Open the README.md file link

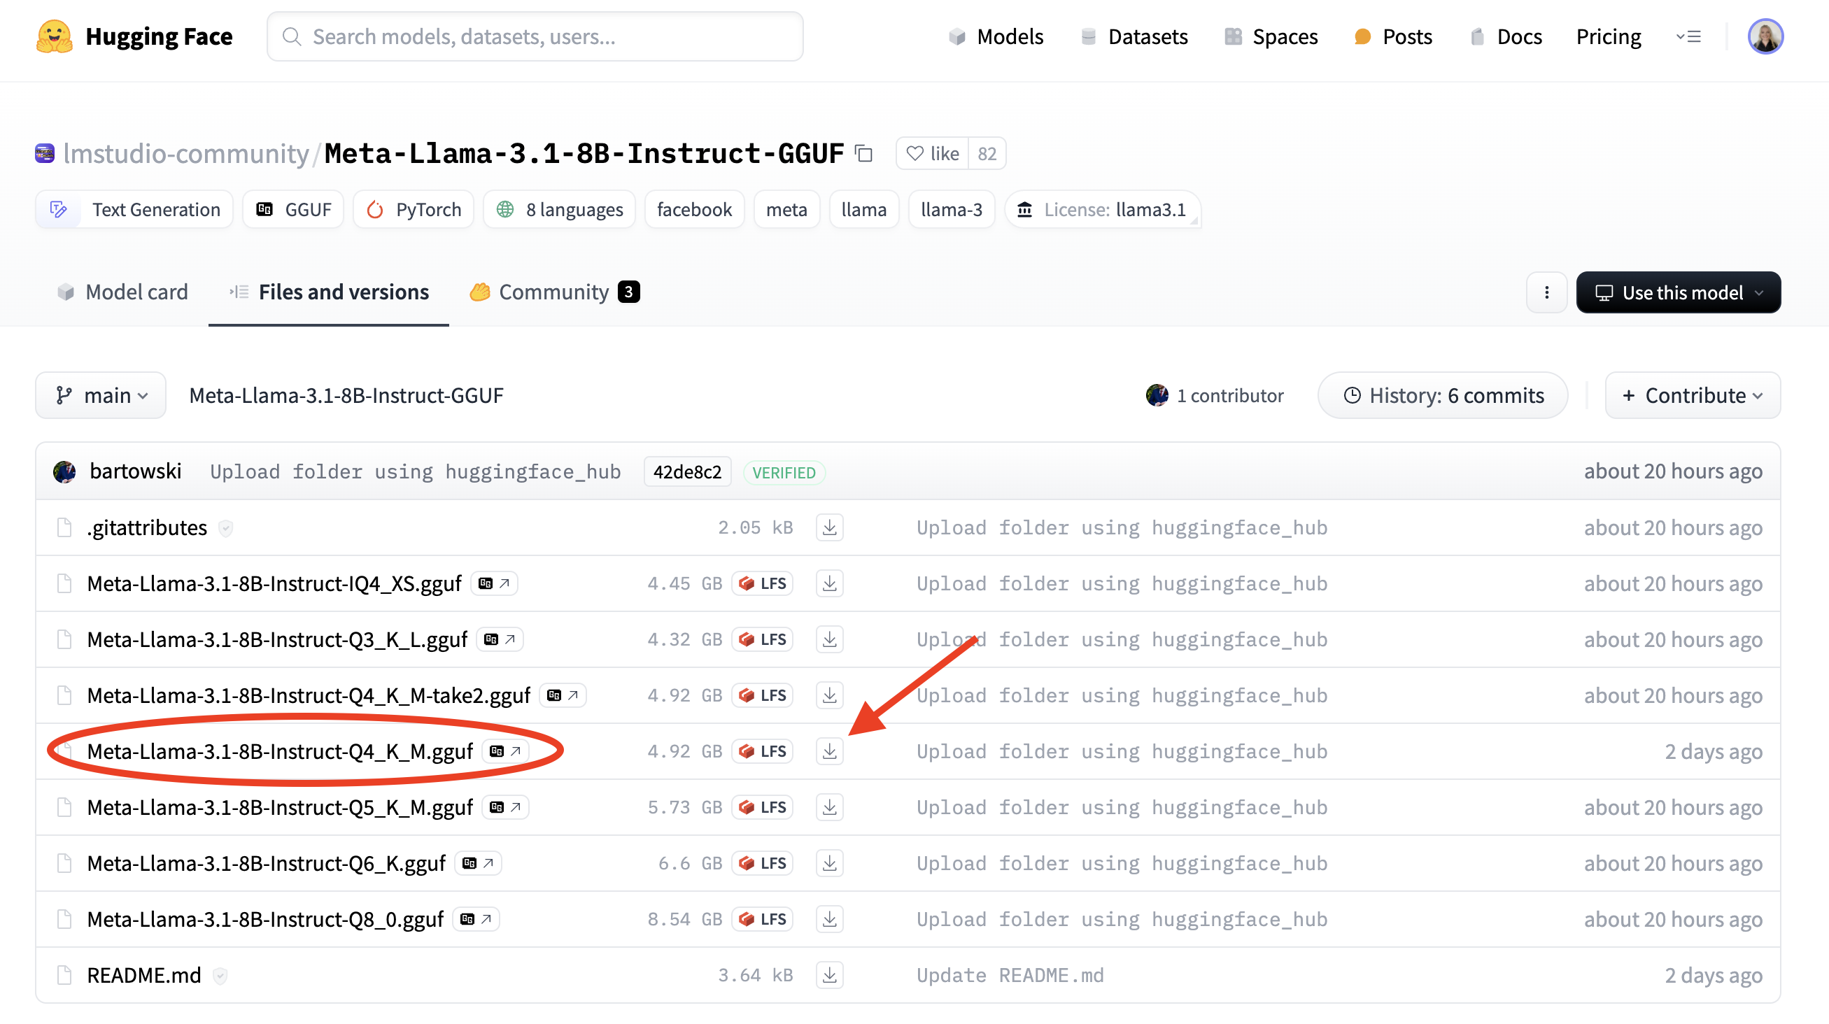tap(144, 976)
